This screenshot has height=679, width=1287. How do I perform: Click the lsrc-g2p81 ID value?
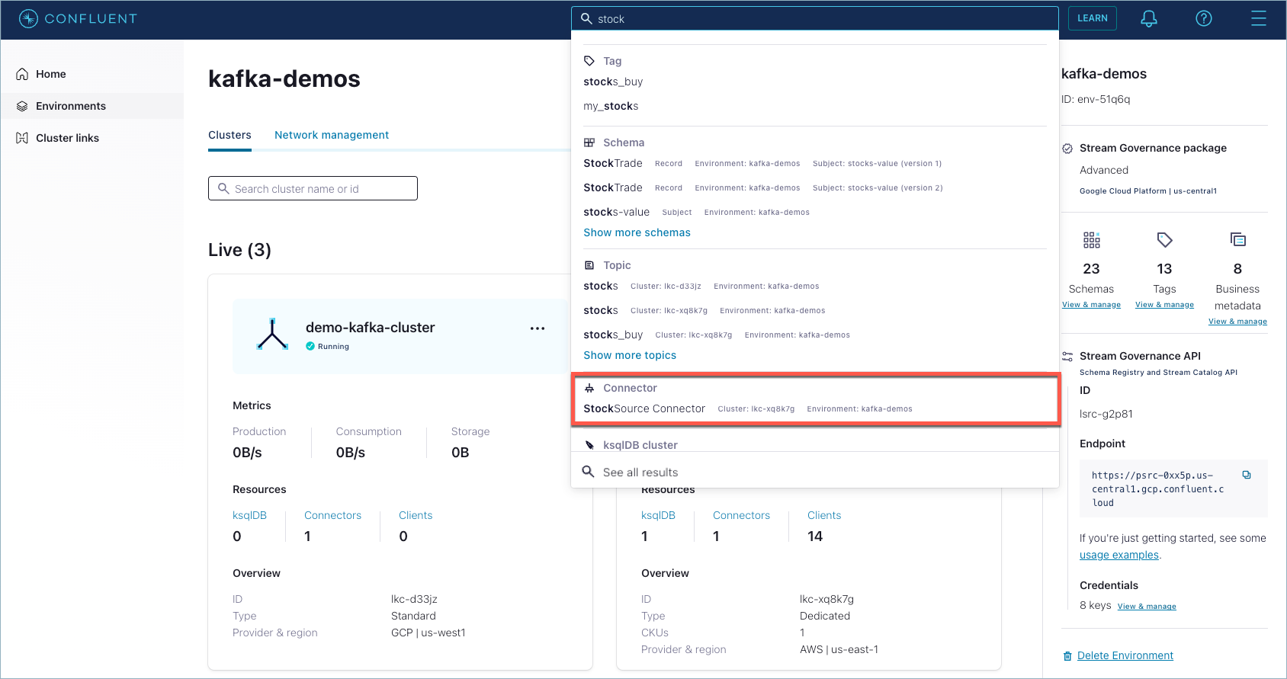1106,414
